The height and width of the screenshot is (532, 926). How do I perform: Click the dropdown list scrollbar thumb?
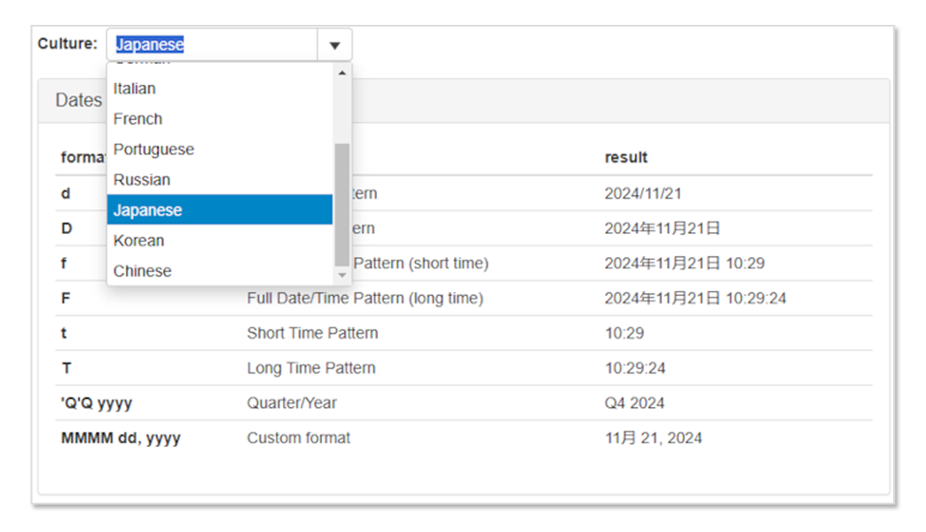click(342, 204)
